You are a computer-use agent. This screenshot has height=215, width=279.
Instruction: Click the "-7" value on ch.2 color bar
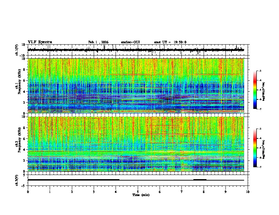tap(260, 167)
